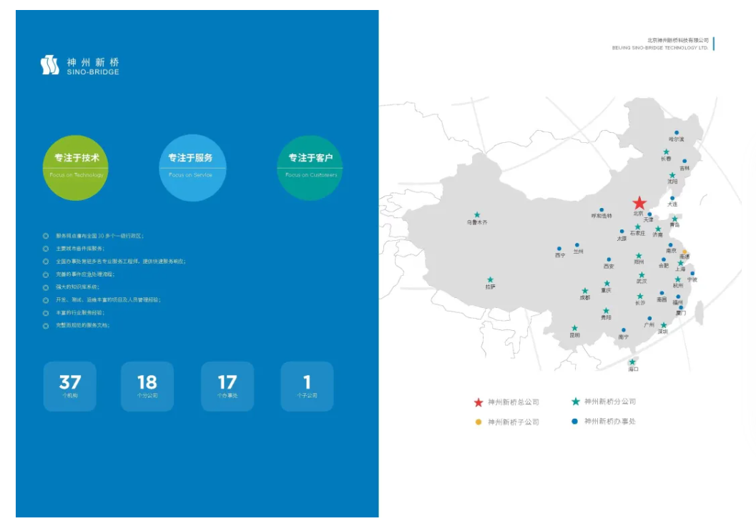
Task: Select the green star marker at 成都
Action: 585,291
